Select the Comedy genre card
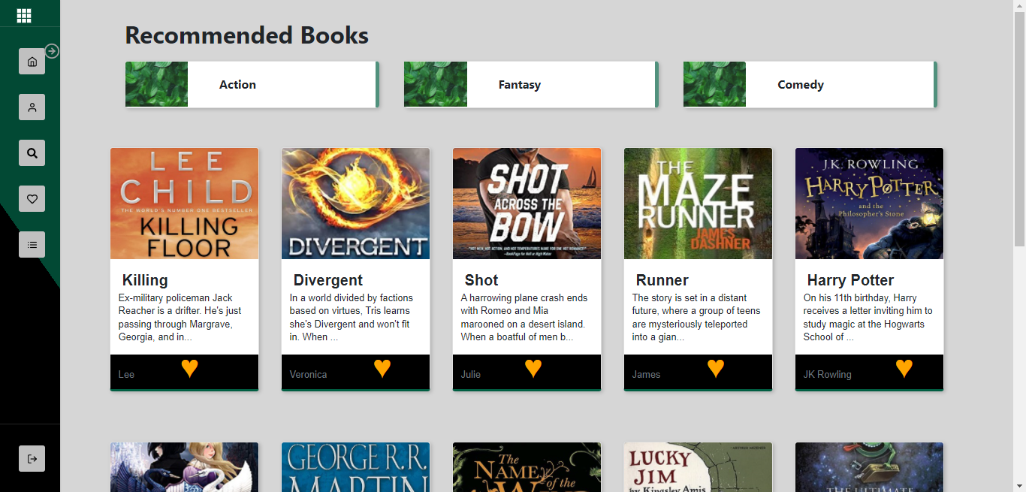This screenshot has height=492, width=1026. coord(810,85)
